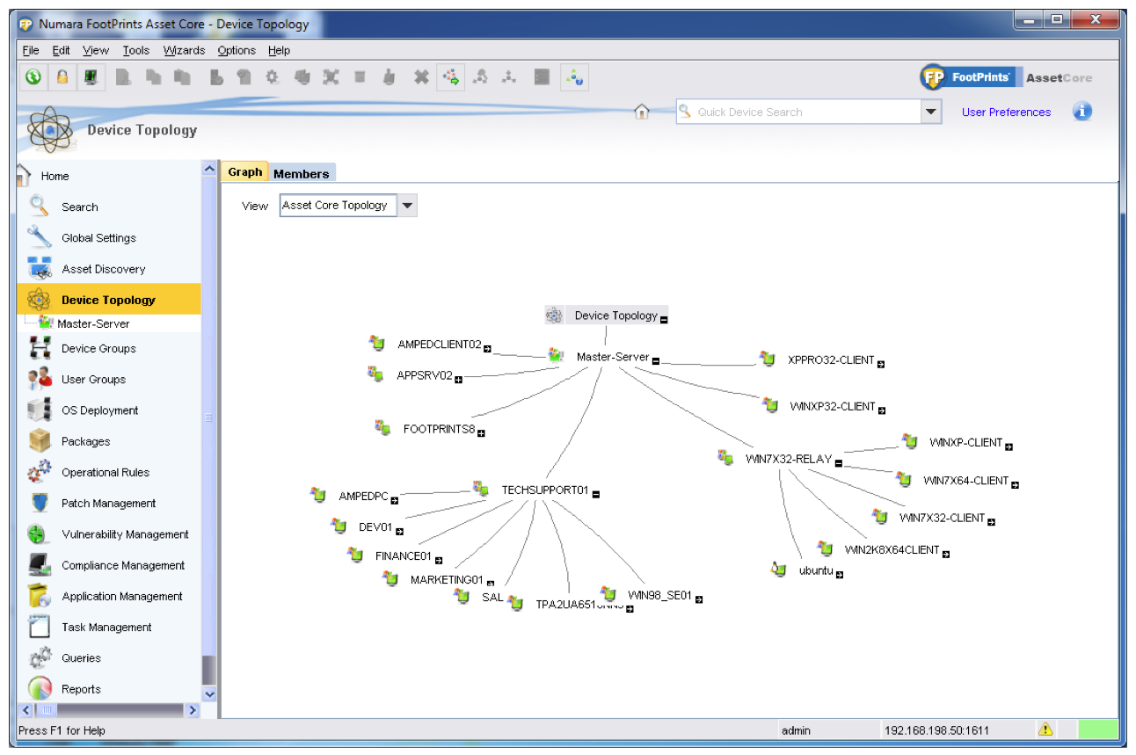The width and height of the screenshot is (1136, 755).
Task: Collapse the WIN7X32-RELAY node
Action: [x=839, y=463]
